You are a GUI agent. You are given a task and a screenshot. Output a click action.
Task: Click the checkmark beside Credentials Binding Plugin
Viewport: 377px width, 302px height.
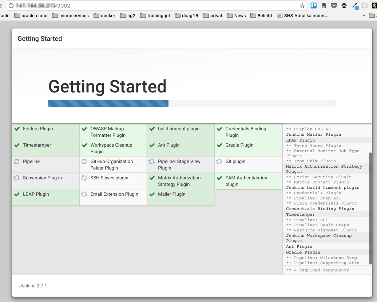point(219,129)
